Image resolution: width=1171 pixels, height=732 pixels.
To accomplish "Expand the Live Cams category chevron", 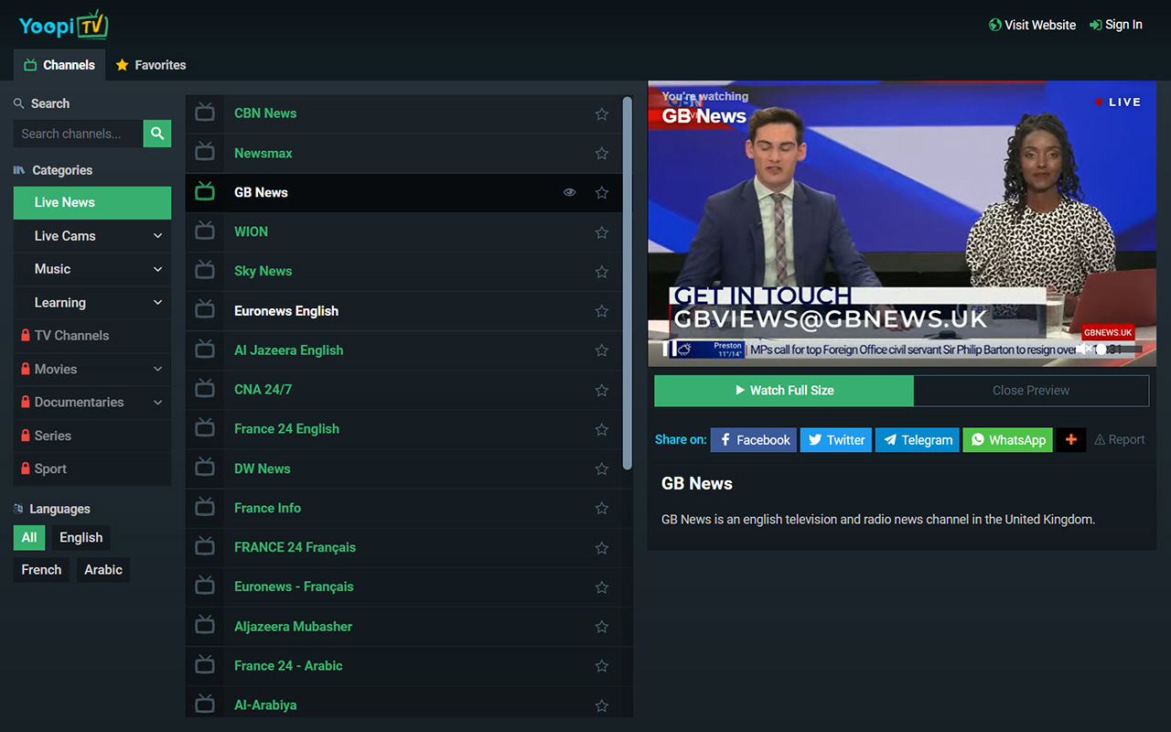I will tap(157, 236).
